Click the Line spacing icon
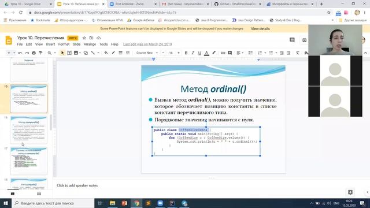 tap(250, 53)
